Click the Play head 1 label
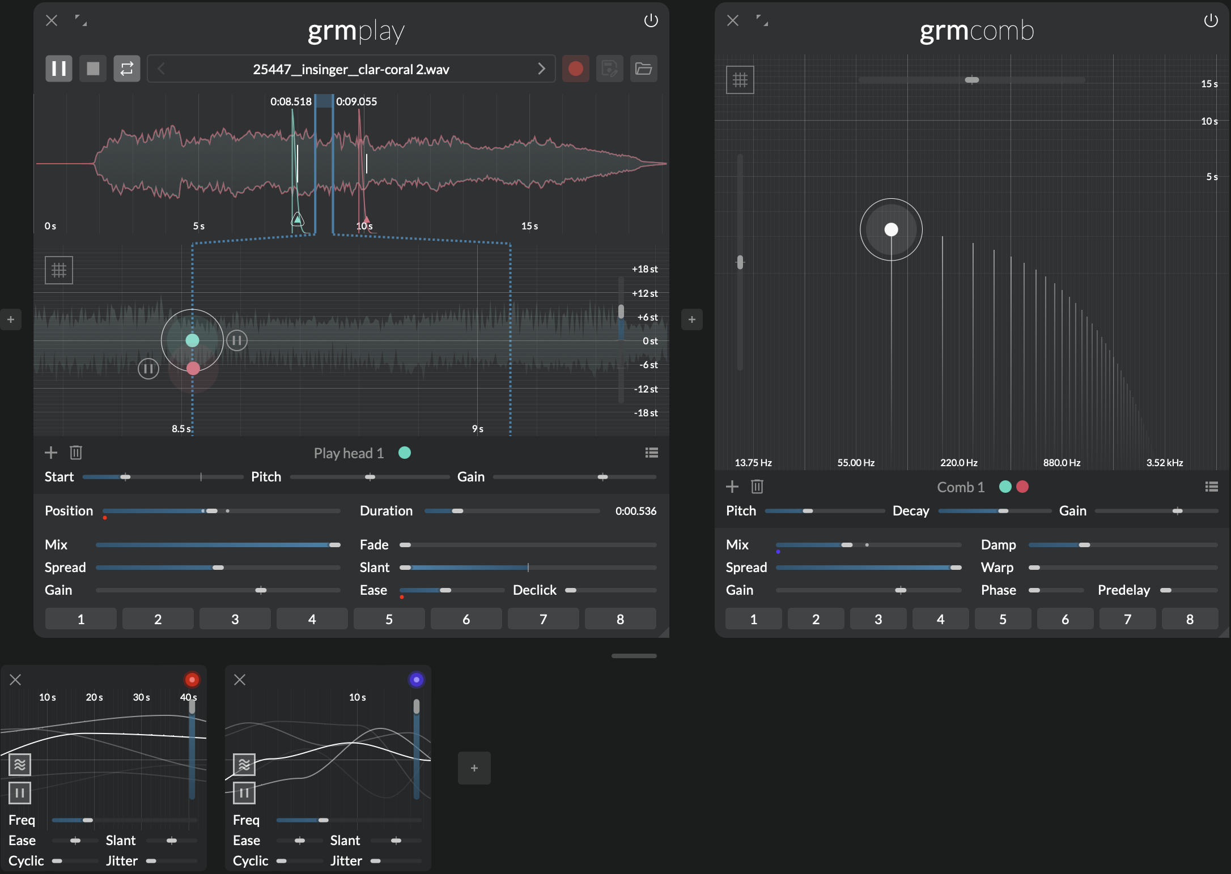 click(349, 453)
